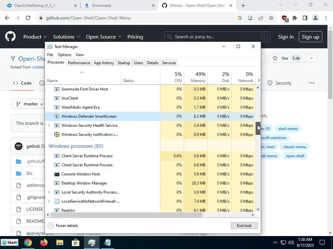
Task: Open Chrome from the taskbar
Action: click(x=28, y=243)
